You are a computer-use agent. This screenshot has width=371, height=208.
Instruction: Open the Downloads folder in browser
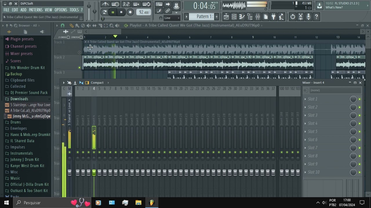coord(19,99)
